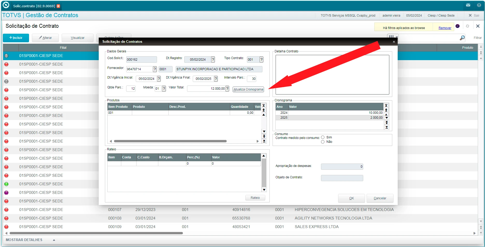
Task: Open the help question mark icon
Action: click(x=479, y=5)
